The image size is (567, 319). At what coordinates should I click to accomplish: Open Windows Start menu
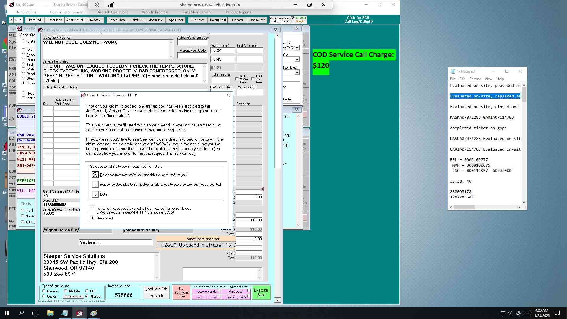[7, 313]
